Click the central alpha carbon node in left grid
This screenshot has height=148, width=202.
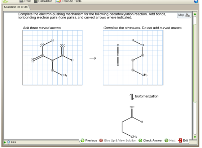(52, 60)
